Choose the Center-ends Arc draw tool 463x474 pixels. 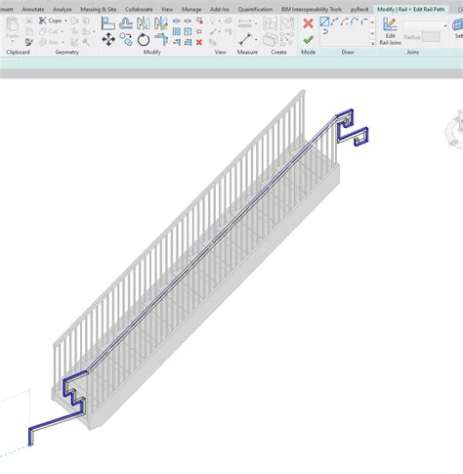[345, 22]
